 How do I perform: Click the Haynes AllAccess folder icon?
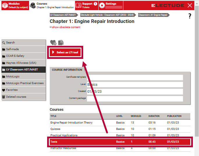coord(3,63)
